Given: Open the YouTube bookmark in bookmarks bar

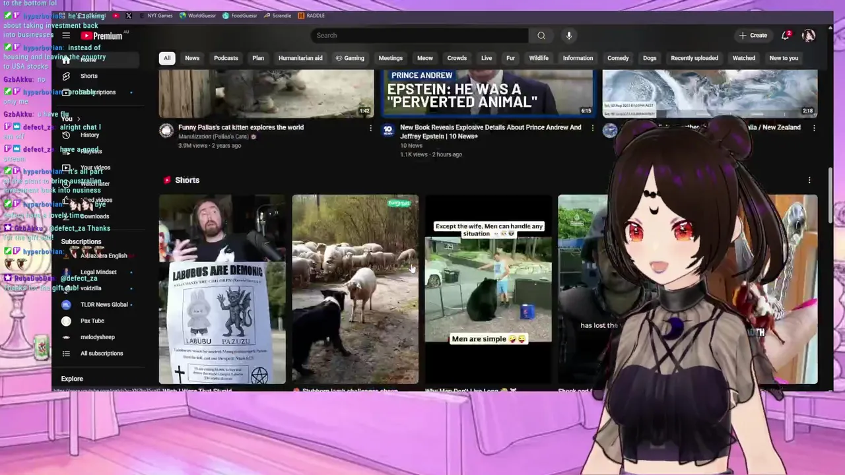Looking at the screenshot, I should (116, 15).
